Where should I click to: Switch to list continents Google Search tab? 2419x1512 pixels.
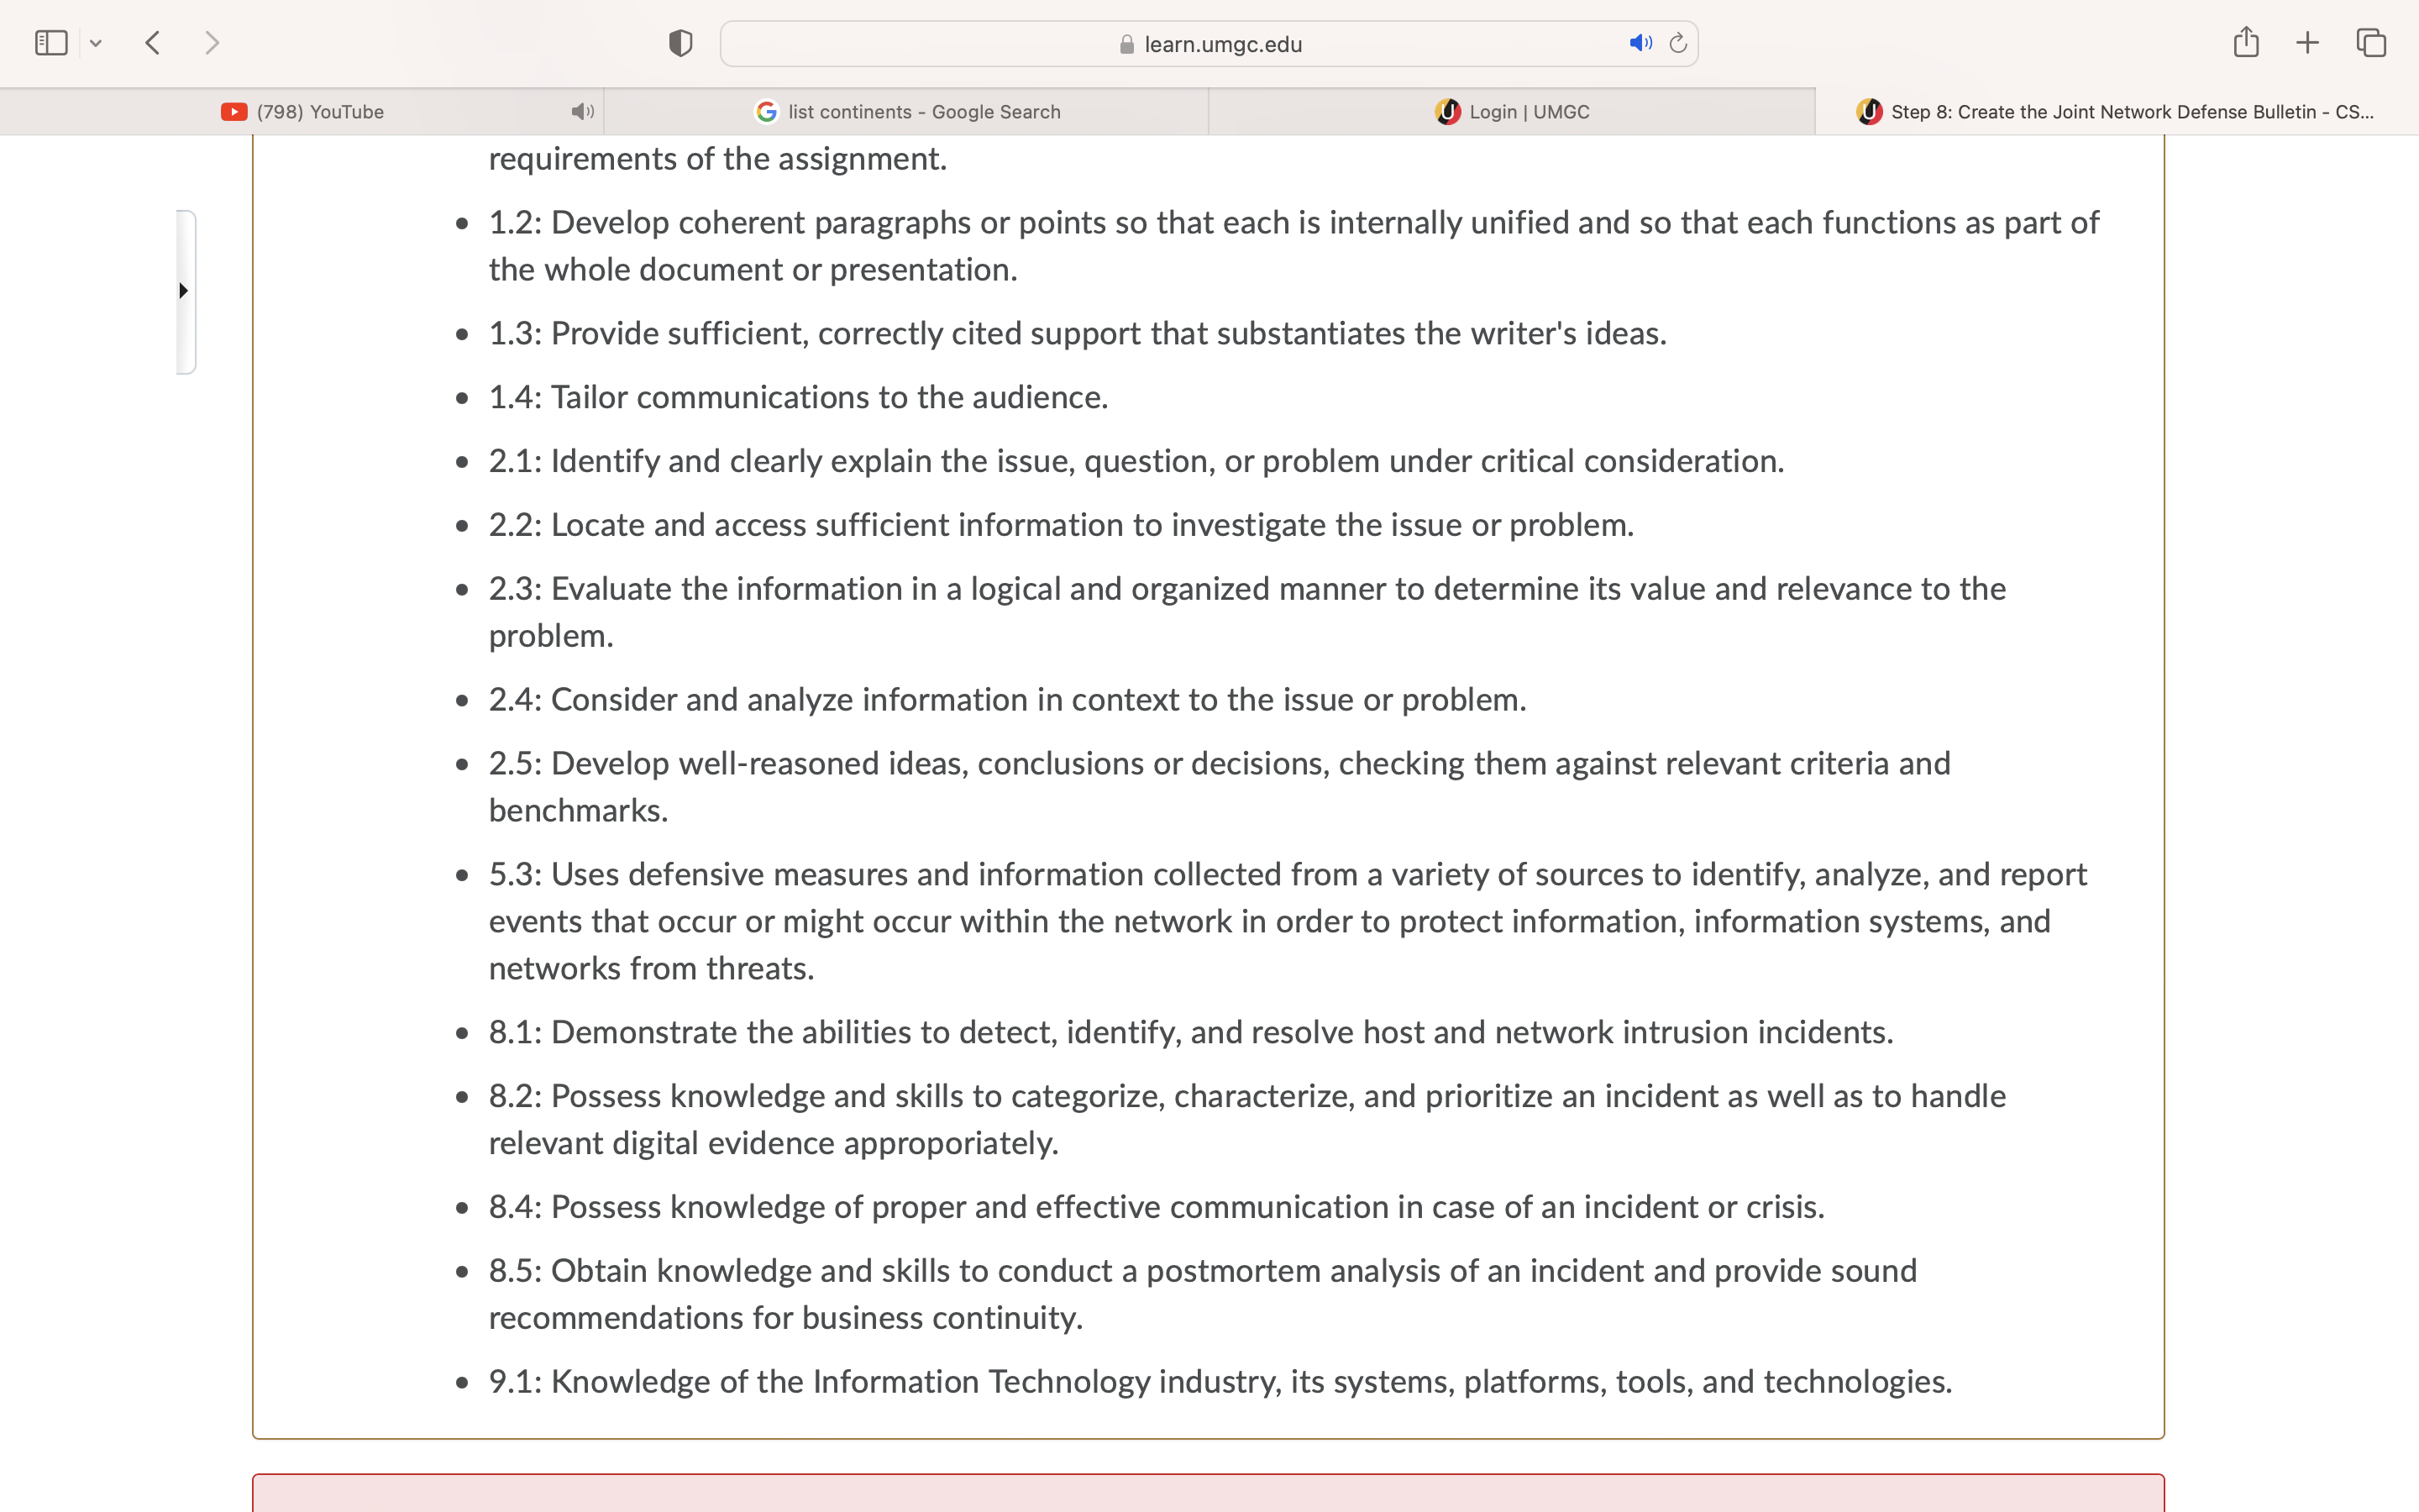point(906,112)
